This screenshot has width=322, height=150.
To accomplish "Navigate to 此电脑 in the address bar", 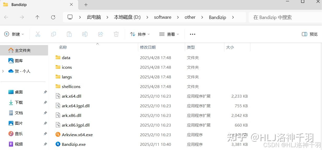I will (94, 17).
